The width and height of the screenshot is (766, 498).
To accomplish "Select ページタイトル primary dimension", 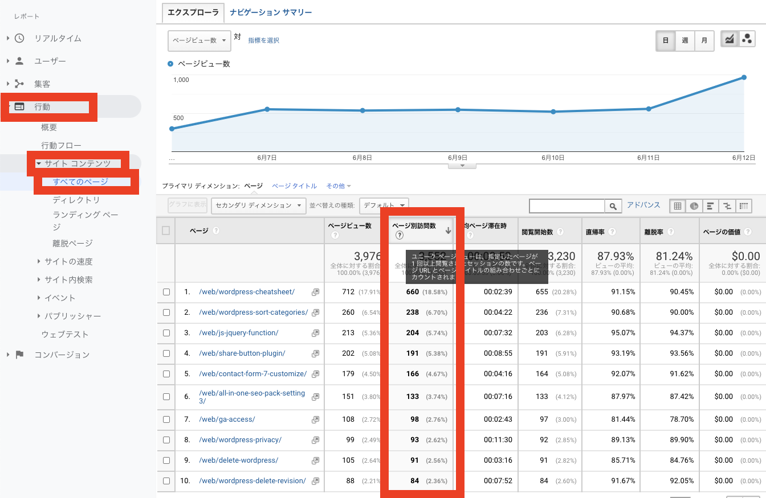I will 294,186.
